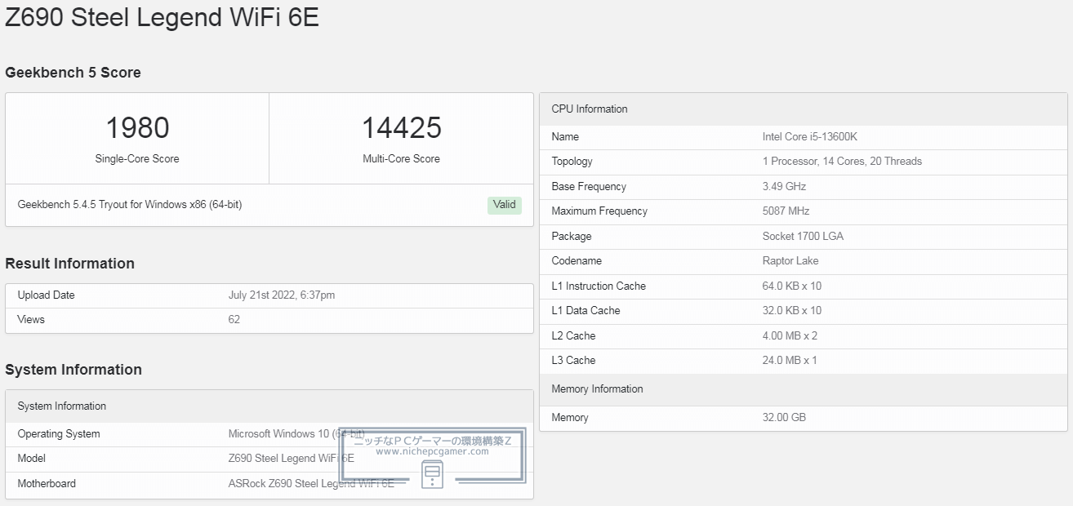This screenshot has height=506, width=1073.
Task: Click the Single-Core Score label
Action: [x=137, y=159]
